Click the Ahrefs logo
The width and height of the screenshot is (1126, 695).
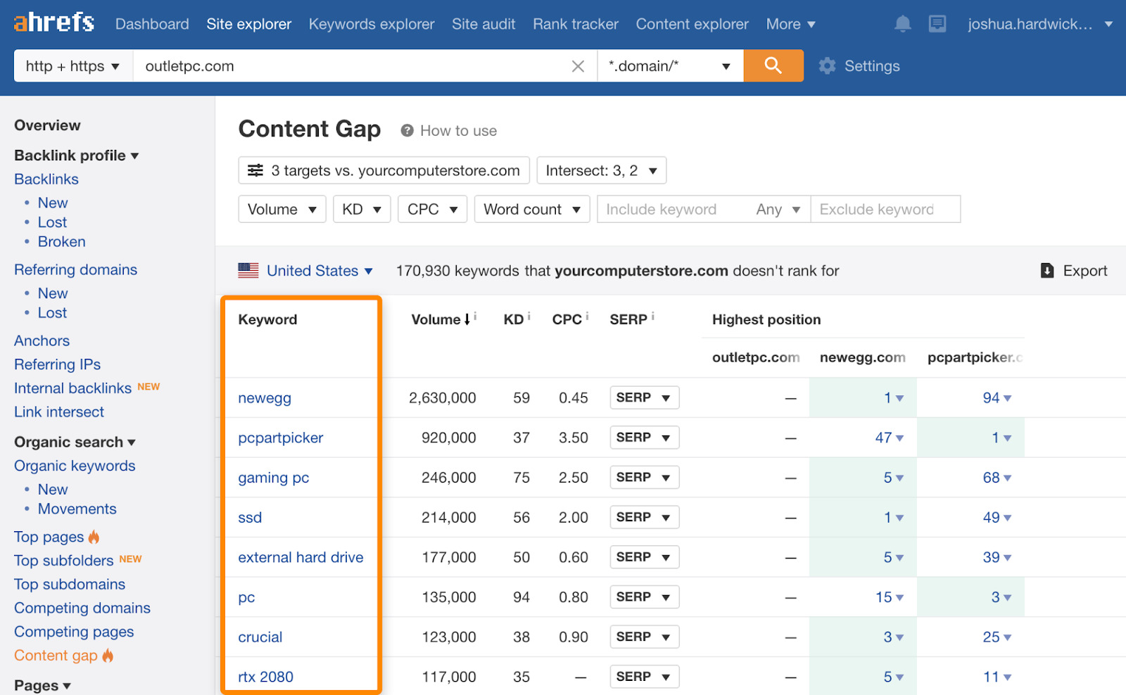pos(53,23)
